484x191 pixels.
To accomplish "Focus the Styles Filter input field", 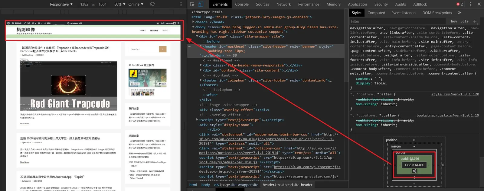I will (x=397, y=21).
